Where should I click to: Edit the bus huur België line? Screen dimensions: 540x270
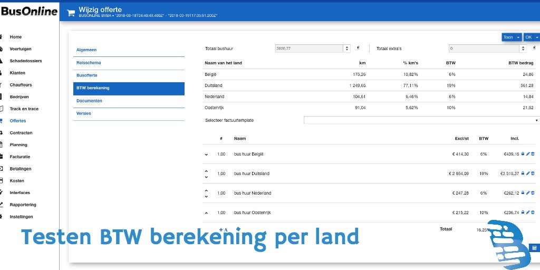[528, 154]
